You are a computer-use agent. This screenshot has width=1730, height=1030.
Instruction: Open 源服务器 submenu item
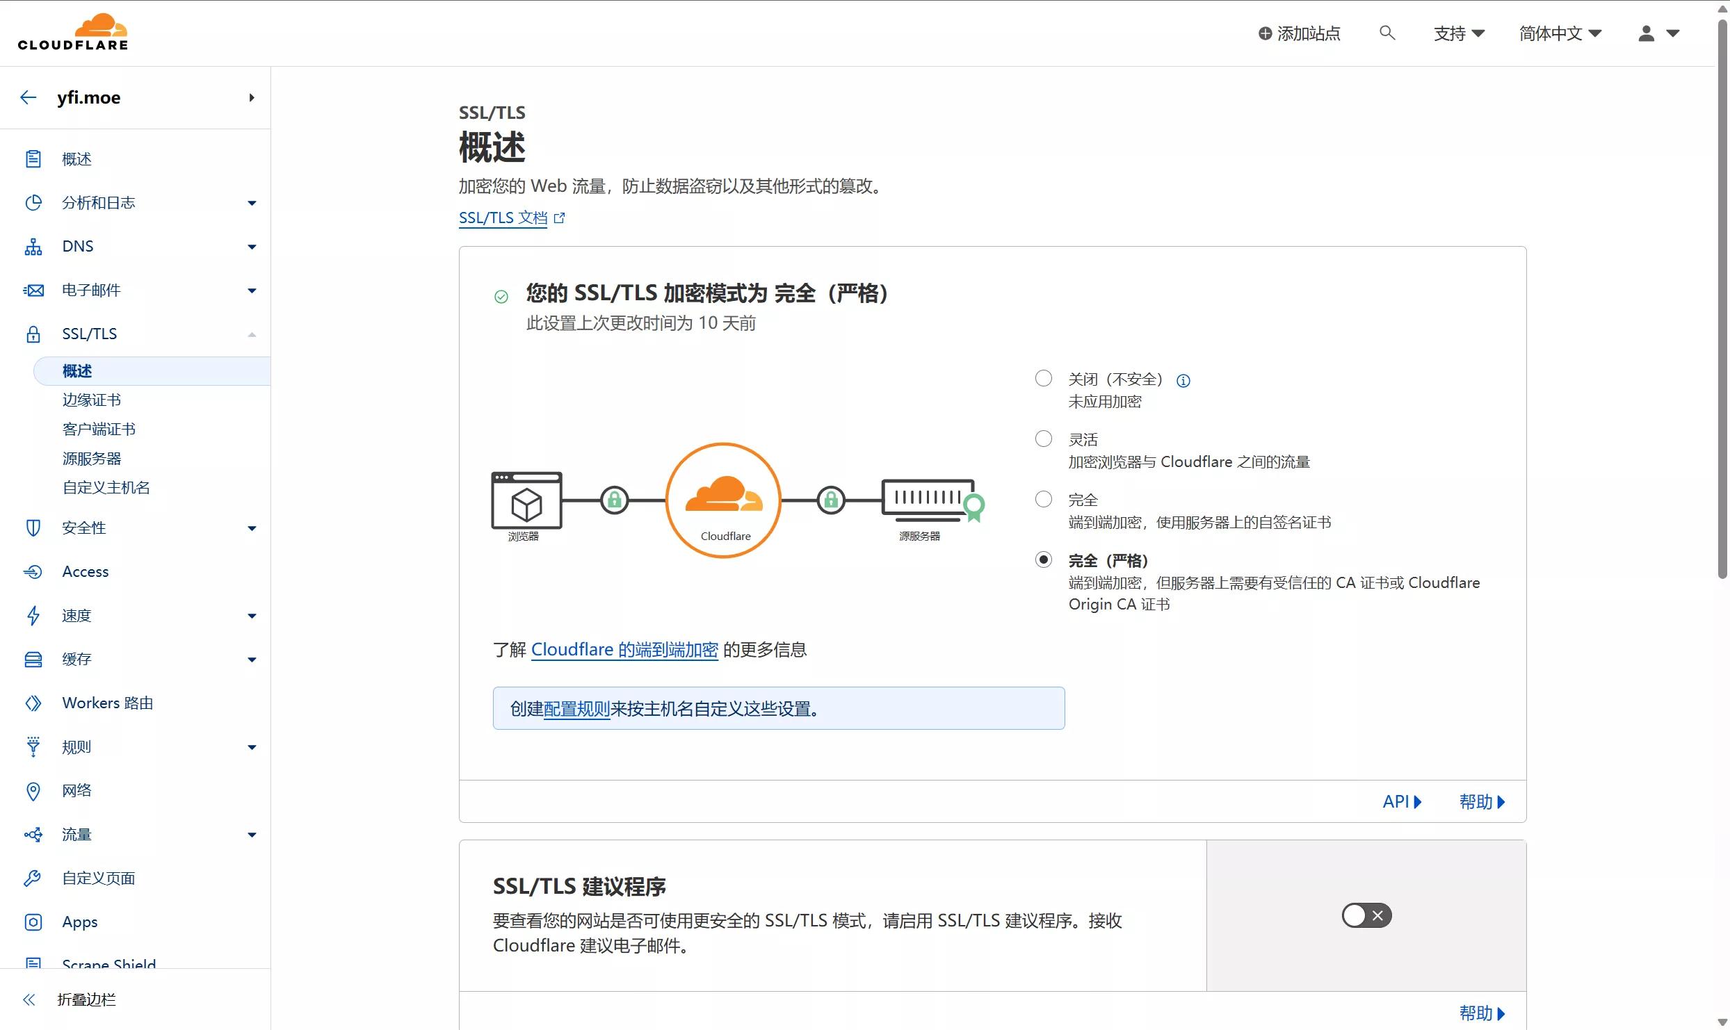(x=91, y=458)
